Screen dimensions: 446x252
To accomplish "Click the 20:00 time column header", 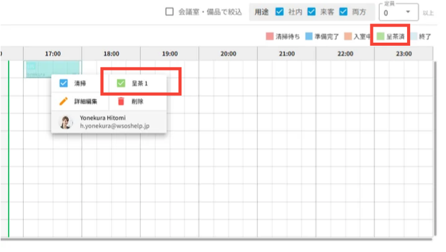I will click(x=228, y=54).
